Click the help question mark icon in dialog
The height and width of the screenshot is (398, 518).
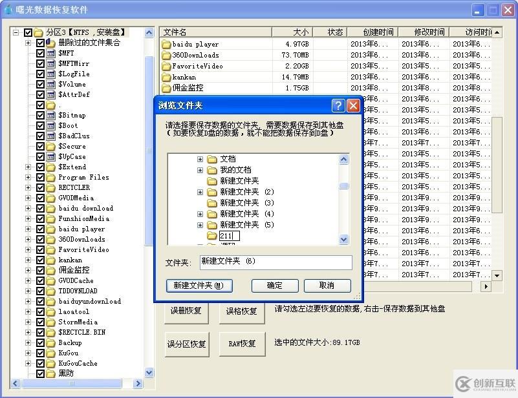pos(338,106)
